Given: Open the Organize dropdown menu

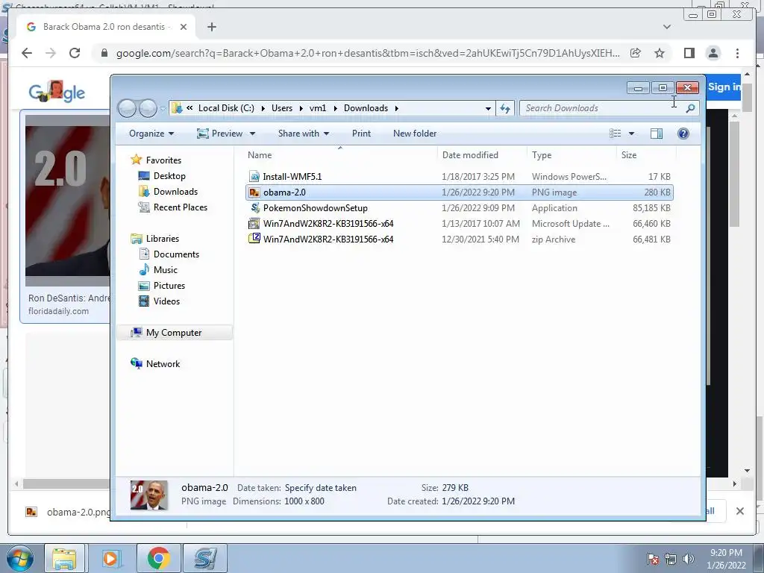Looking at the screenshot, I should (x=151, y=134).
